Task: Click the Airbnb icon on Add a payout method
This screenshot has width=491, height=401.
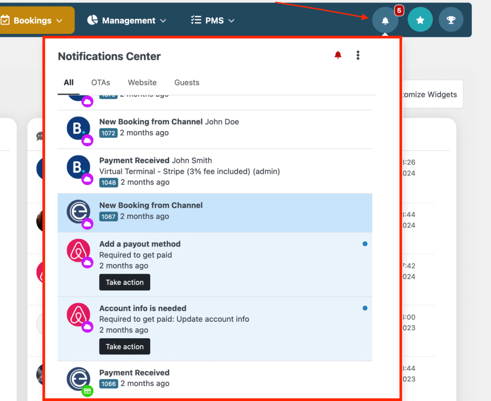Action: pos(78,251)
